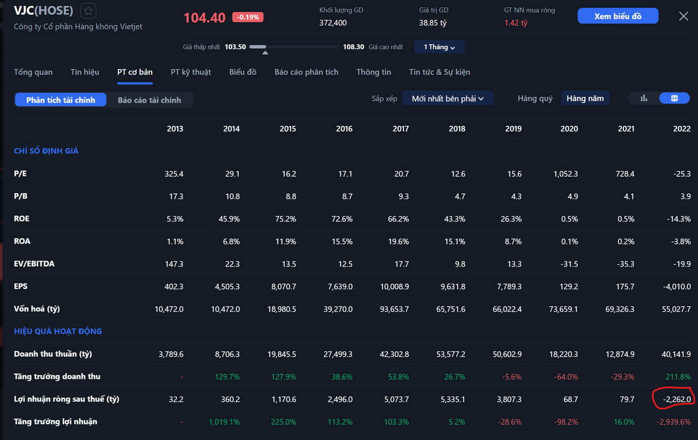Open the Tổng quan tab
This screenshot has width=698, height=440.
[x=33, y=72]
